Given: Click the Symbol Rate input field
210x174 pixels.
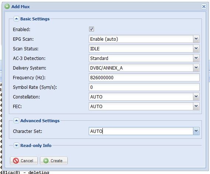Looking at the screenshot, I should coord(144,87).
